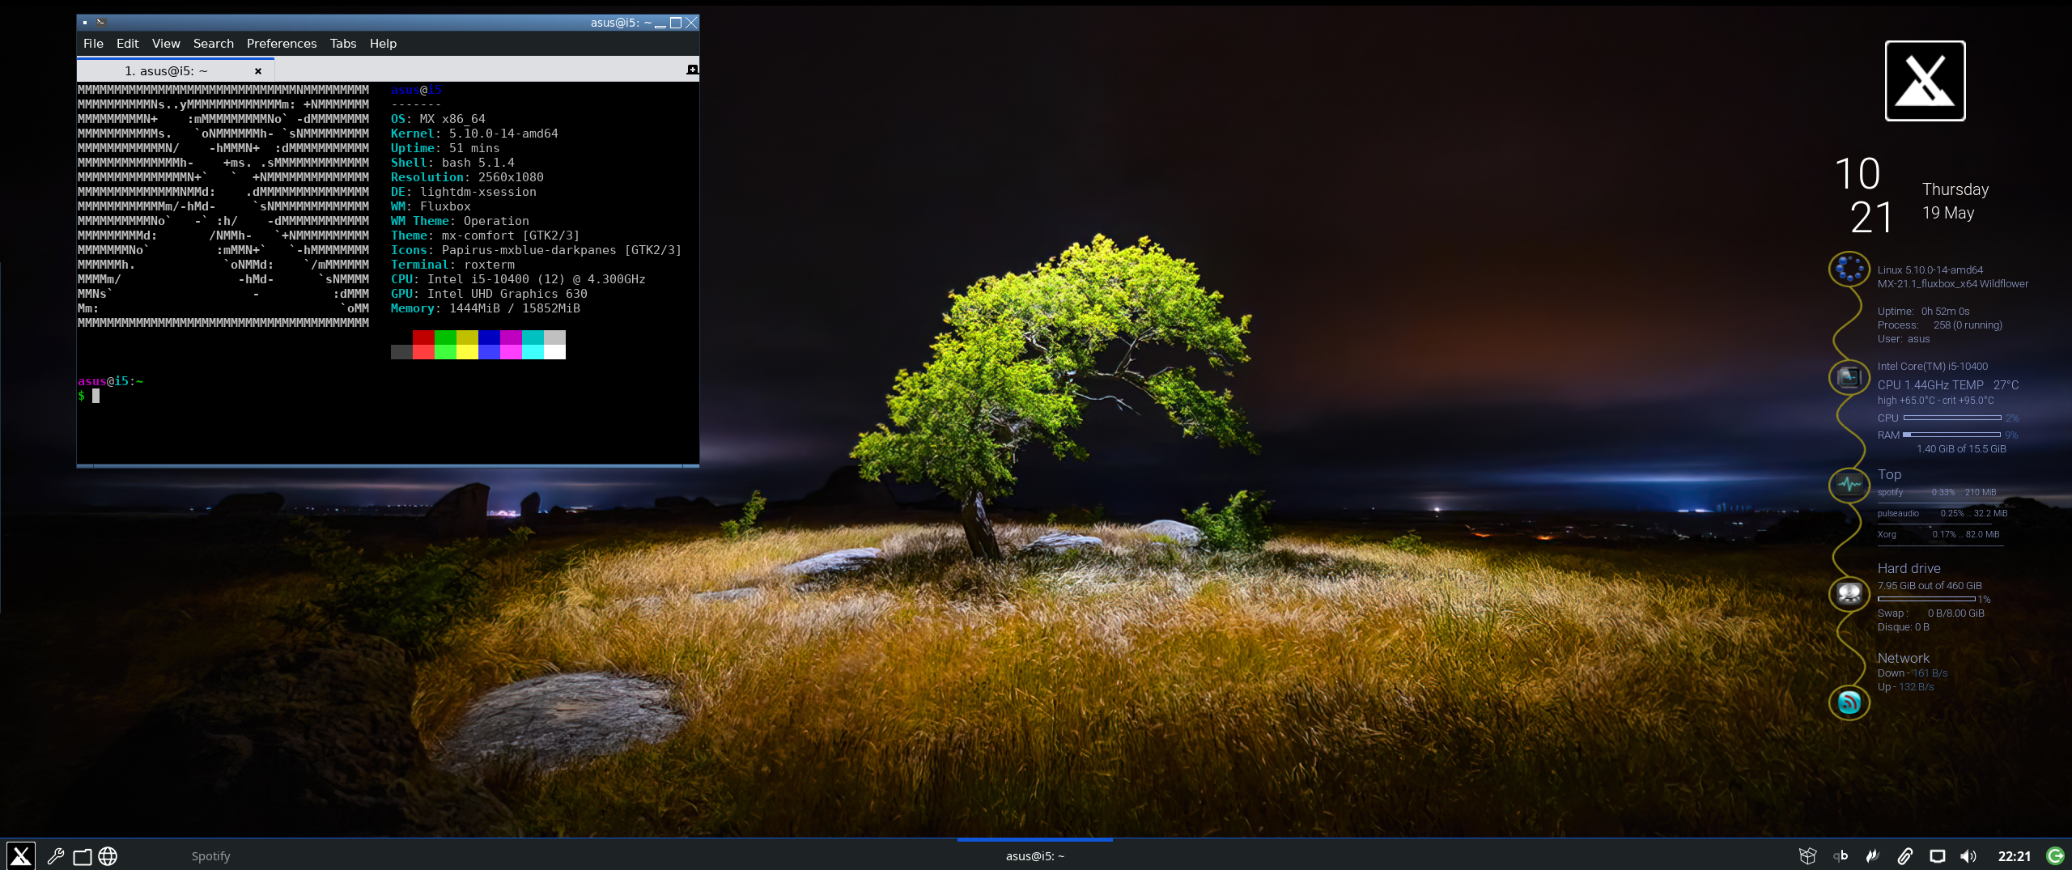Open the Preferences menu

point(281,44)
